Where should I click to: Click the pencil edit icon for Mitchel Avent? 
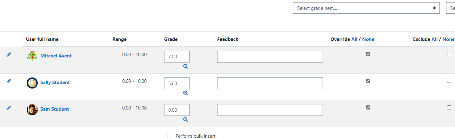point(9,55)
